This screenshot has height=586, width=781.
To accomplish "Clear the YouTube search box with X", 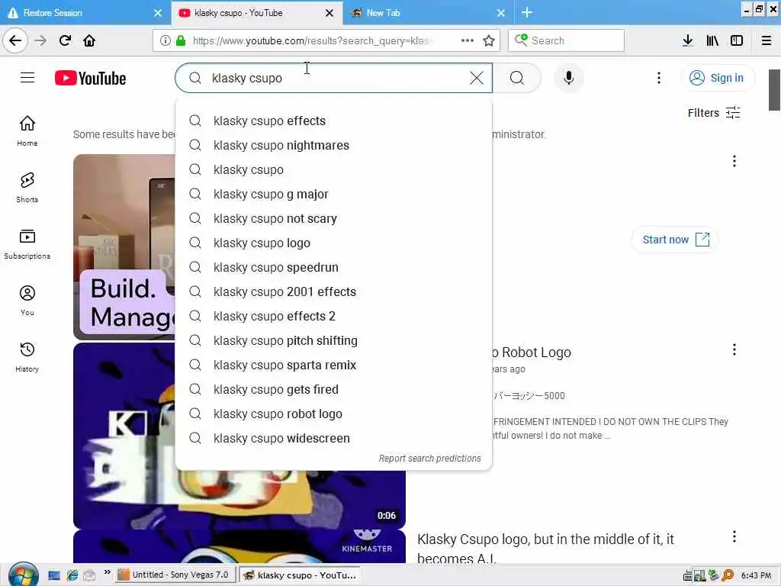I will tap(476, 78).
